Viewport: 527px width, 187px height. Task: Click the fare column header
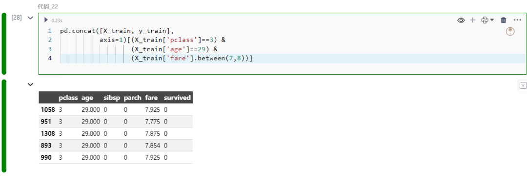tap(151, 98)
